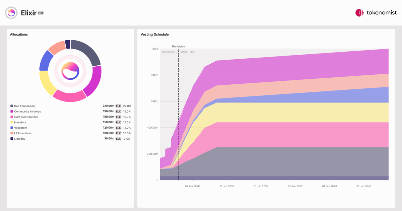This screenshot has height=211, width=402.
Task: Click the "Vesting Schedule" panel heading
Action: pyautogui.click(x=155, y=34)
